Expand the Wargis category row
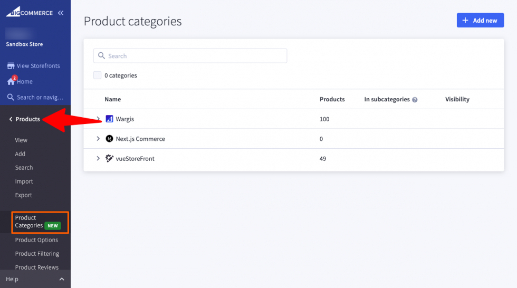 click(98, 119)
